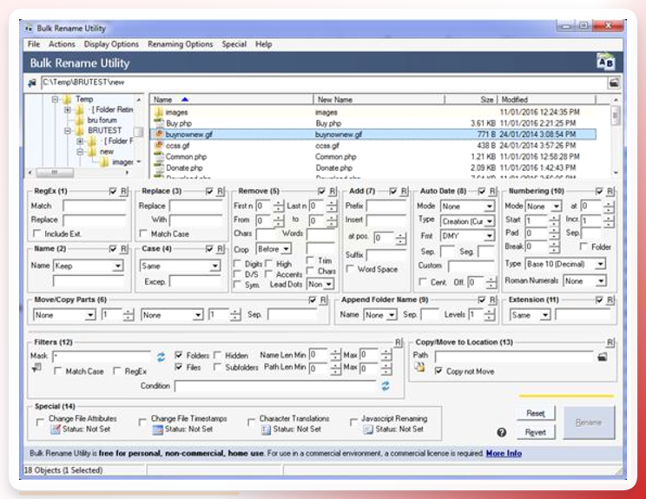The height and width of the screenshot is (499, 646).
Task: Enable the Digits removal checkbox
Action: (237, 264)
